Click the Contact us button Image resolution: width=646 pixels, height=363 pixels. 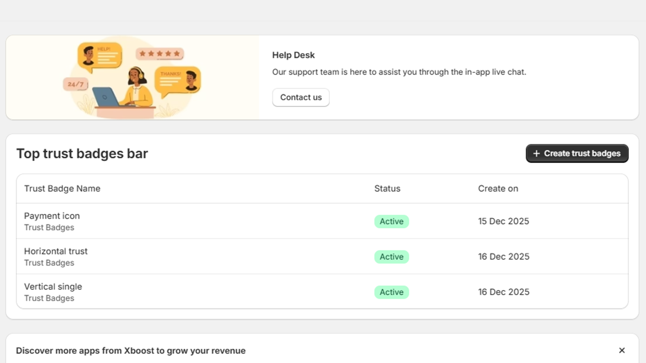click(x=301, y=97)
